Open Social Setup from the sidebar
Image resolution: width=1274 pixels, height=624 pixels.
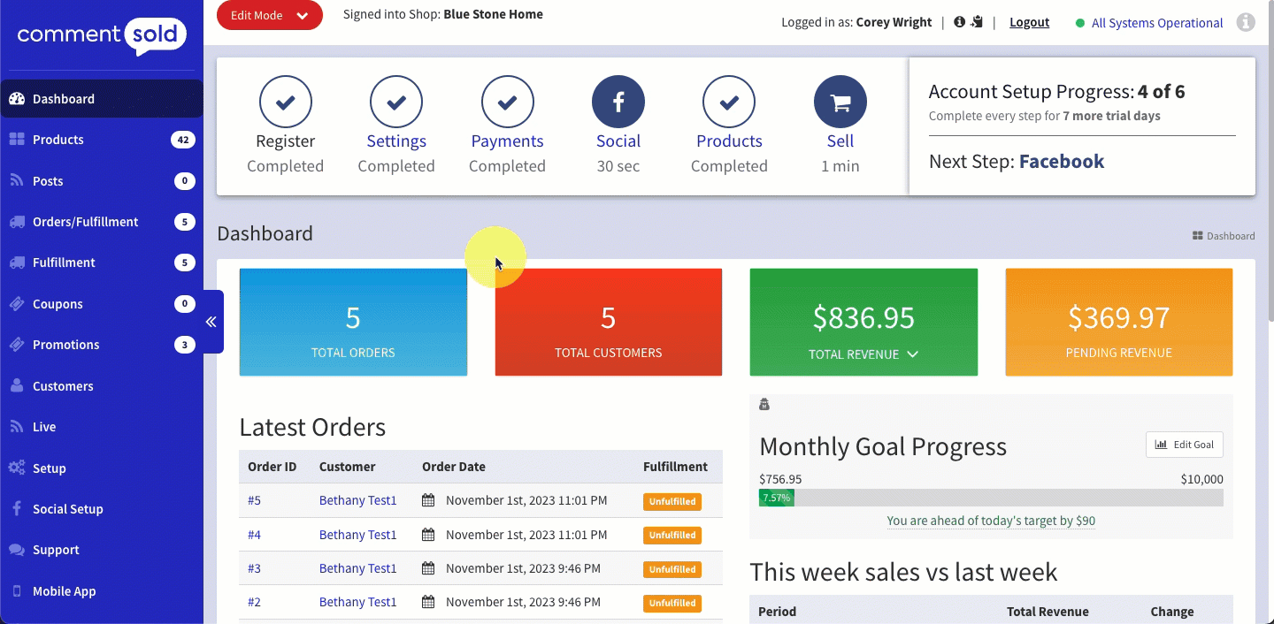click(67, 509)
